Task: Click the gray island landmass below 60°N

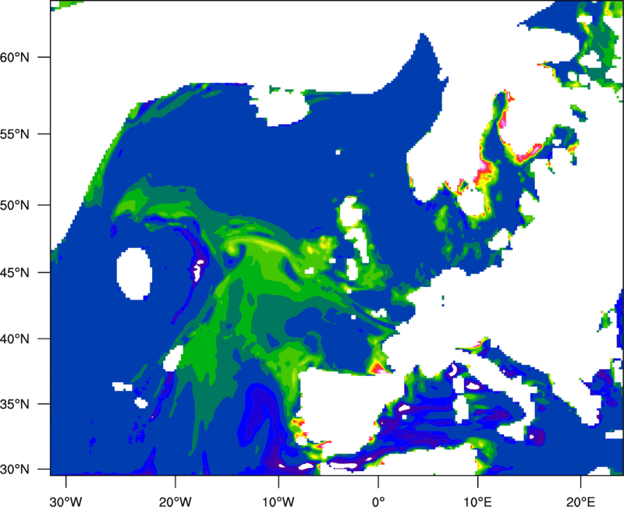Action: (x=285, y=107)
